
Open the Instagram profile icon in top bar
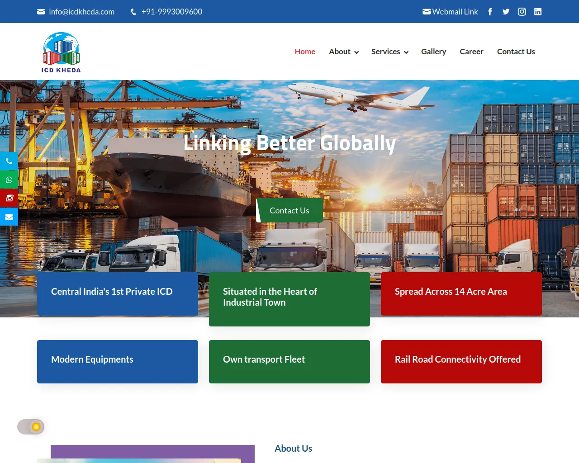coord(522,12)
